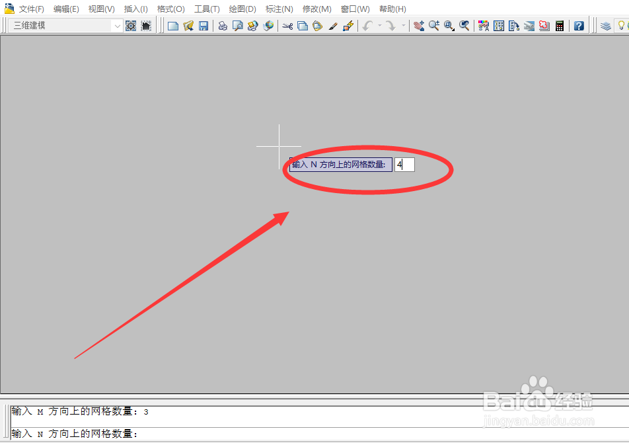Click the command line 输入 N 方向上的网格数量 prompt
Screen dimensions: 629x443
74,434
